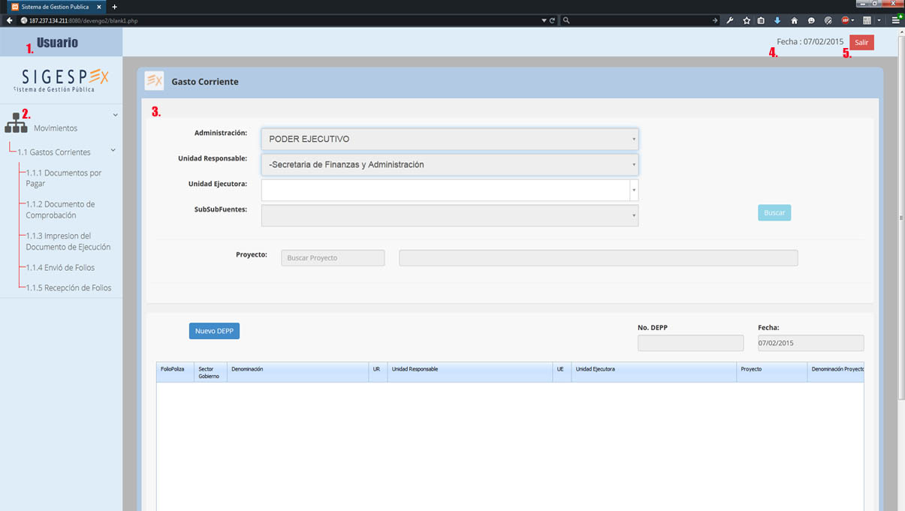Open the downloads arrow icon
This screenshot has height=511, width=905.
pyautogui.click(x=777, y=20)
